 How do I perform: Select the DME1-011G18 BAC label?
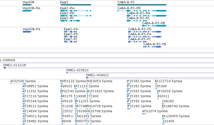coord(15,65)
